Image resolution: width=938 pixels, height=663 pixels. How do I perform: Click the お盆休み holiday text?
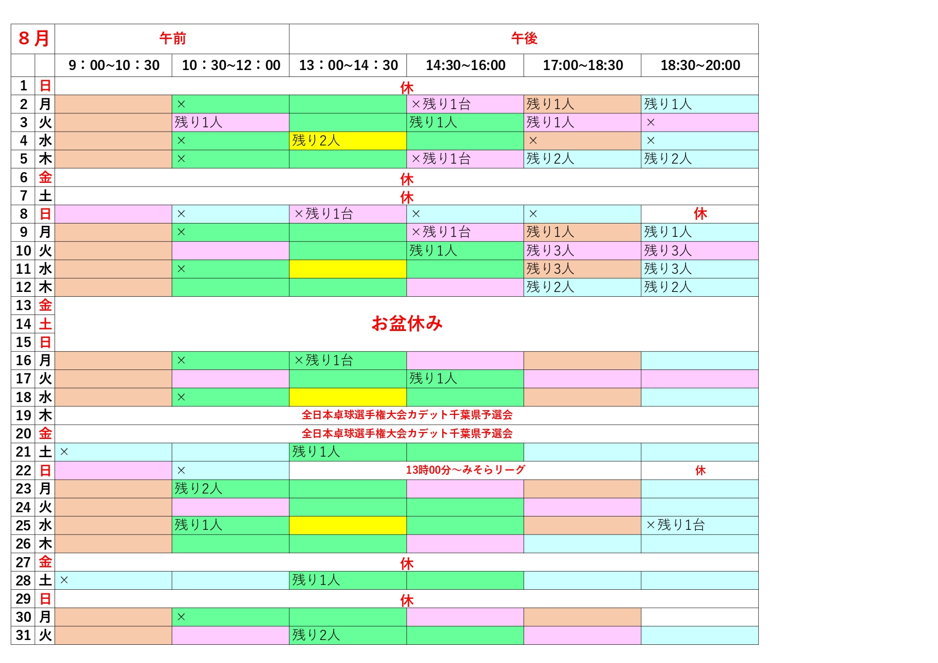click(406, 323)
